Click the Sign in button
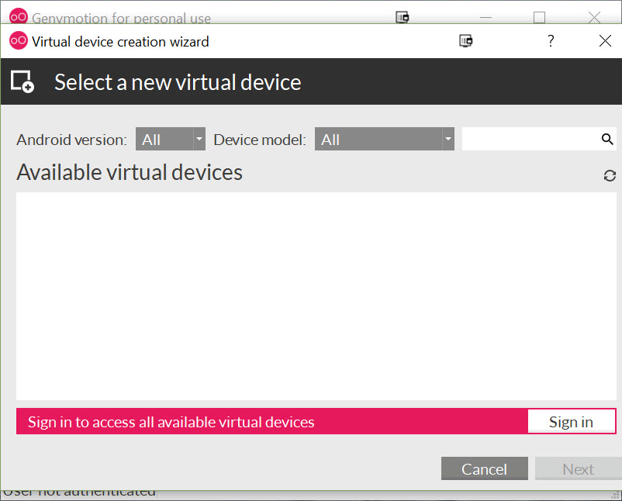This screenshot has width=622, height=501. (x=572, y=422)
